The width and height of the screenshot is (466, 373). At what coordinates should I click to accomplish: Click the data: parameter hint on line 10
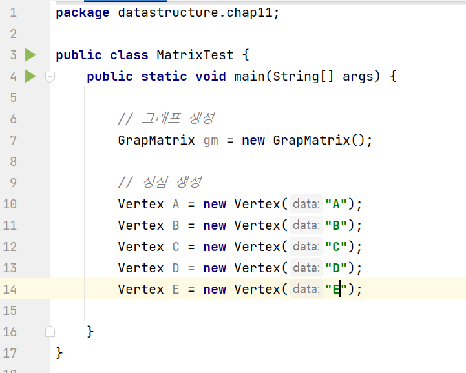(x=306, y=204)
